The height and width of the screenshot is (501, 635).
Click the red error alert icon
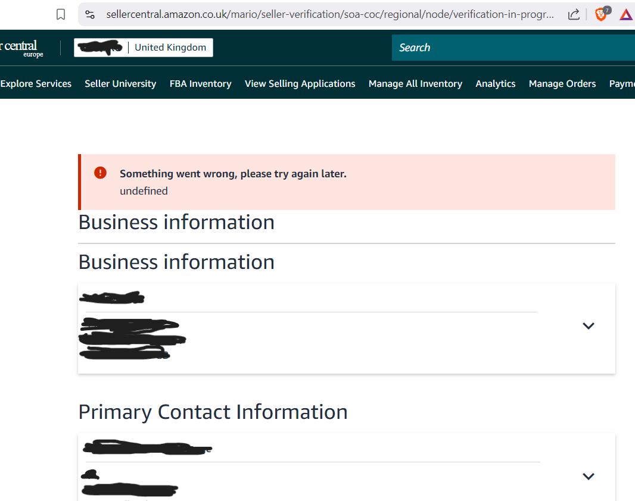tap(101, 173)
